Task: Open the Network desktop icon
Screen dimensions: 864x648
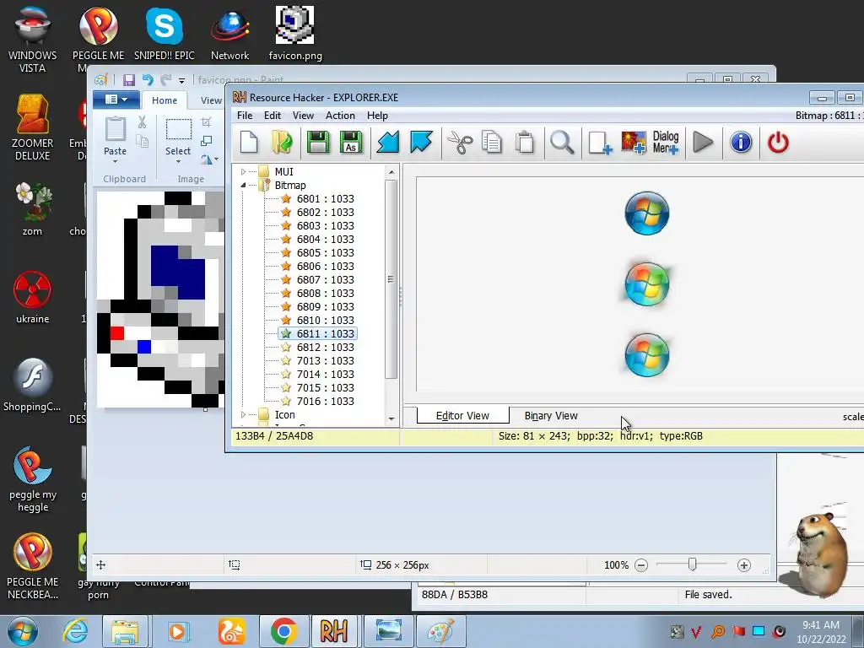Action: pyautogui.click(x=229, y=34)
